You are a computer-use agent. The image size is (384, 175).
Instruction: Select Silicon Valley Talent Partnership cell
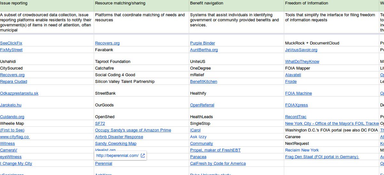141,82
